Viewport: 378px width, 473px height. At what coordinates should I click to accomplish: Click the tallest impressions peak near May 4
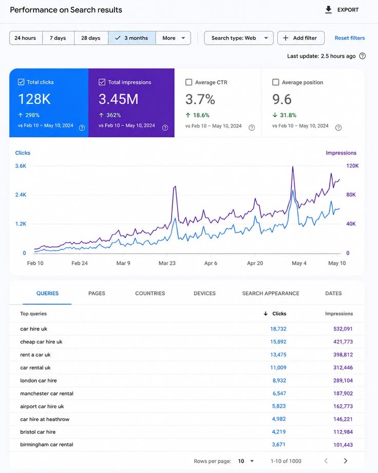tap(292, 167)
